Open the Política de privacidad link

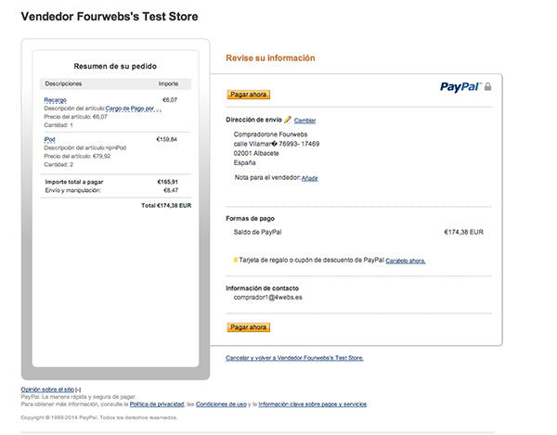[157, 404]
